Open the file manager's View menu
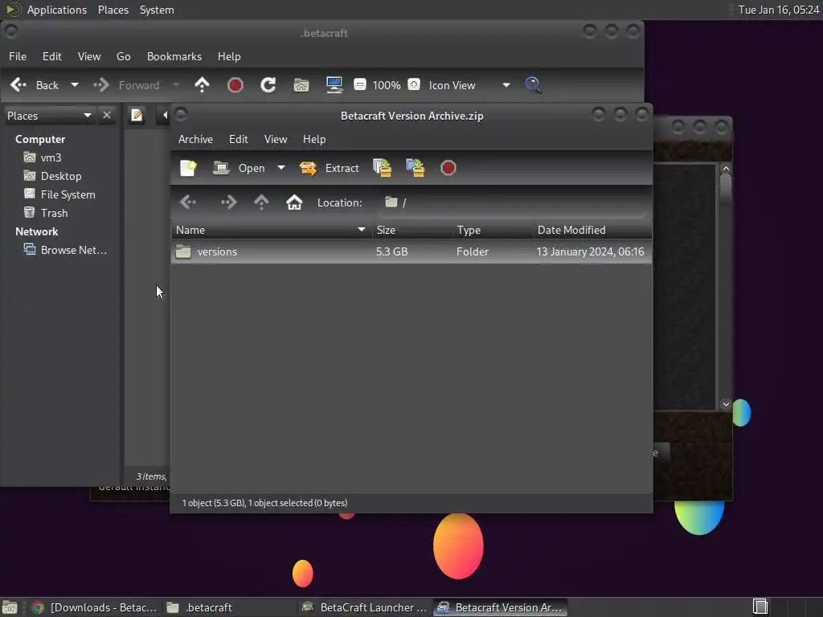This screenshot has width=823, height=617. (89, 56)
